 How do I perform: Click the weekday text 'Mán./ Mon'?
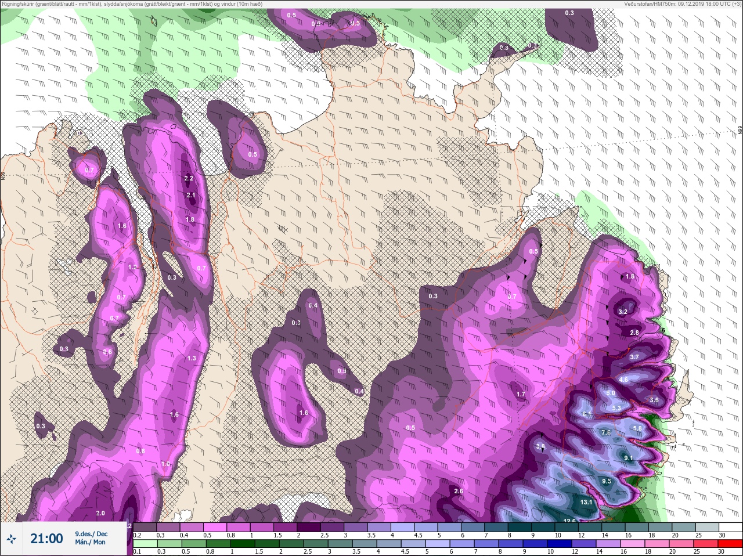pyautogui.click(x=90, y=542)
